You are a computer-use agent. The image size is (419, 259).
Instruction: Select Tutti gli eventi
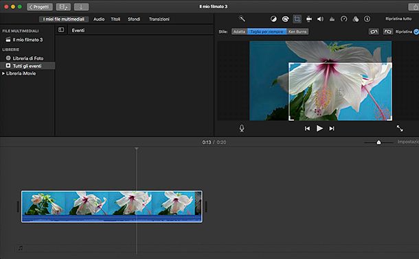27,66
